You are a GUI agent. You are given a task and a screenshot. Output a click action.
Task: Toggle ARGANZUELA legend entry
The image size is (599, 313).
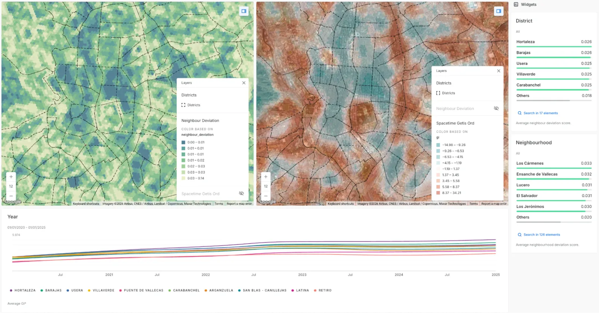click(x=219, y=290)
